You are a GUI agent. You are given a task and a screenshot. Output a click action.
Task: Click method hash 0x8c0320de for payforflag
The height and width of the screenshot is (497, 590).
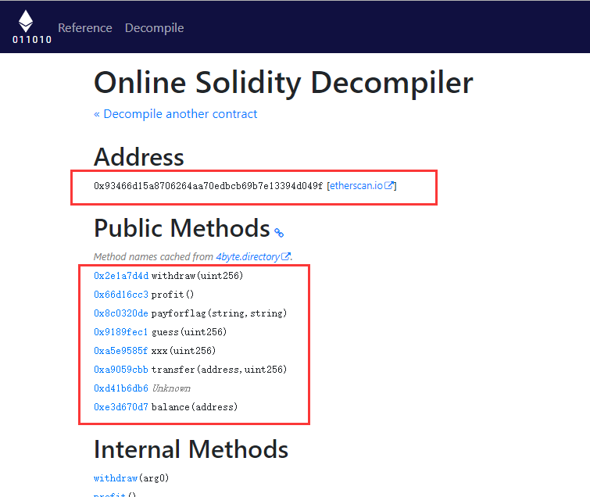tap(120, 313)
